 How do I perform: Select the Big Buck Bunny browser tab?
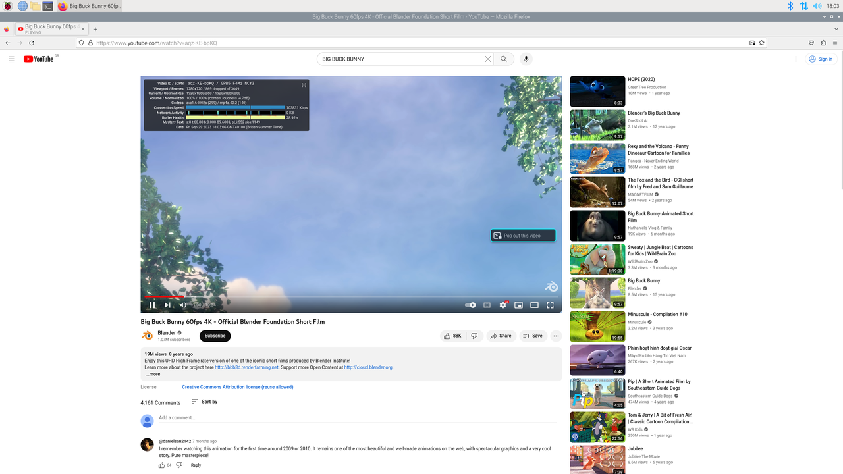click(x=51, y=29)
